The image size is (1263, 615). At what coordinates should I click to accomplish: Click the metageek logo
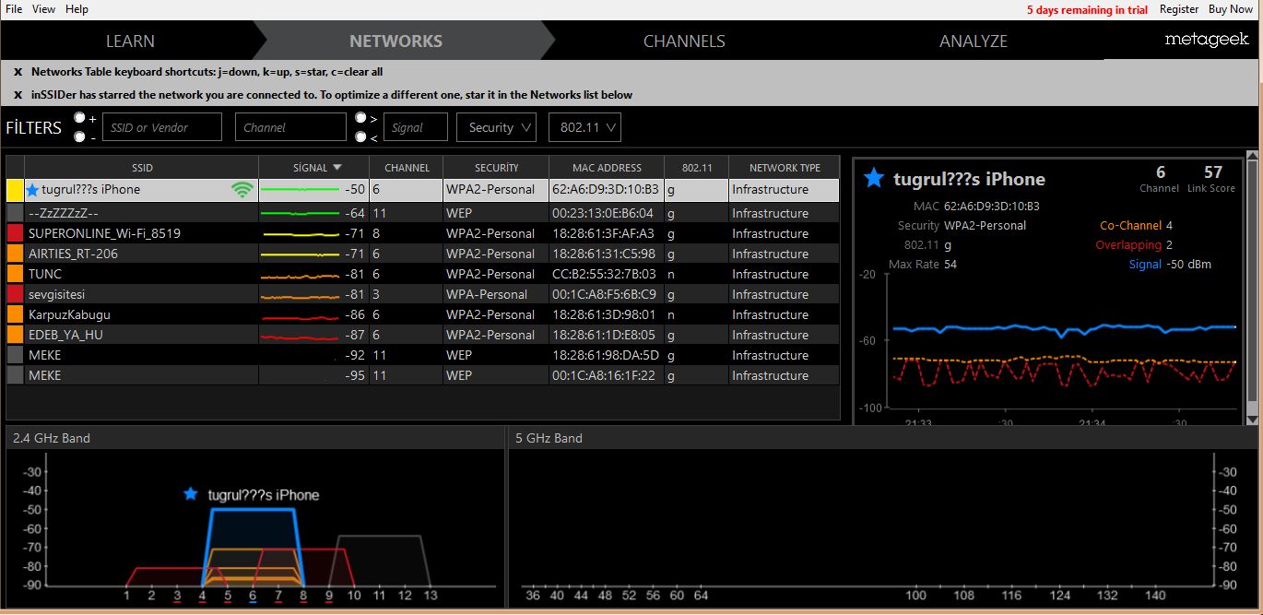click(1206, 40)
